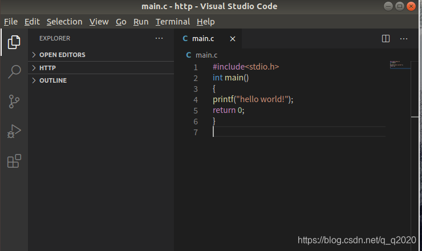
Task: Click the 'return 0;' code line
Action: click(x=229, y=110)
